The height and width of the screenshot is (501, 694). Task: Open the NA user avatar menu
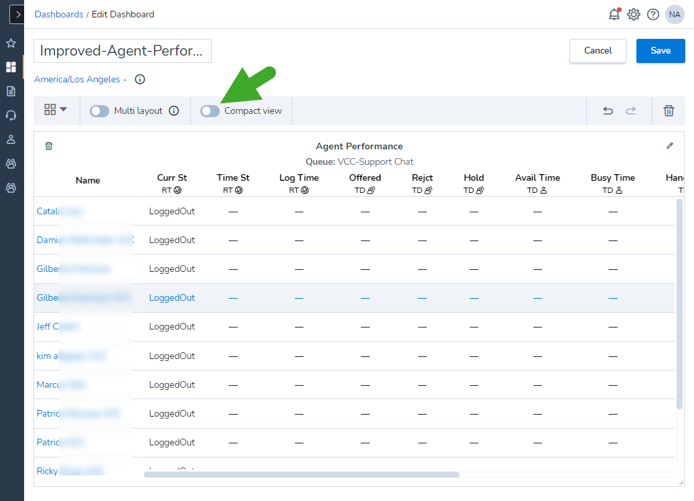675,14
